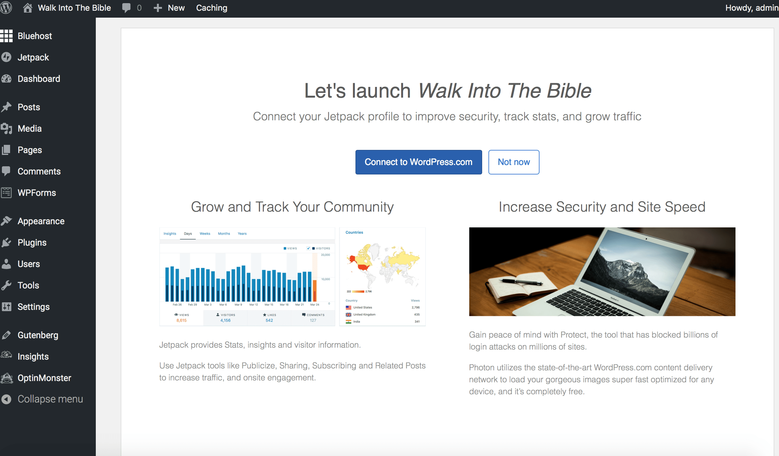The image size is (779, 456).
Task: Click Connect to WordPress.com
Action: coord(418,162)
